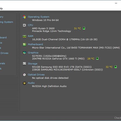The width and height of the screenshot is (121, 121).
Task: Click the CPU chip icon
Action: (x=24, y=25)
